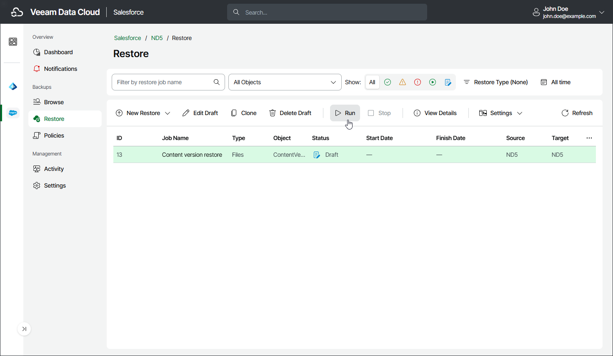Click the search icon in job name filter
The width and height of the screenshot is (613, 356).
(x=217, y=82)
